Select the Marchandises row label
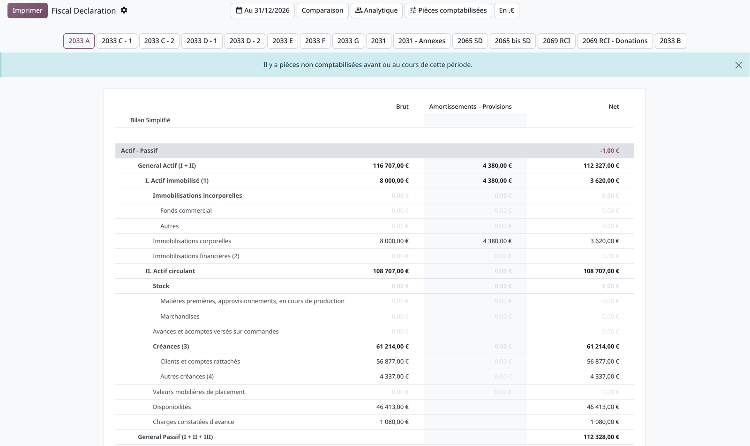 pos(180,316)
